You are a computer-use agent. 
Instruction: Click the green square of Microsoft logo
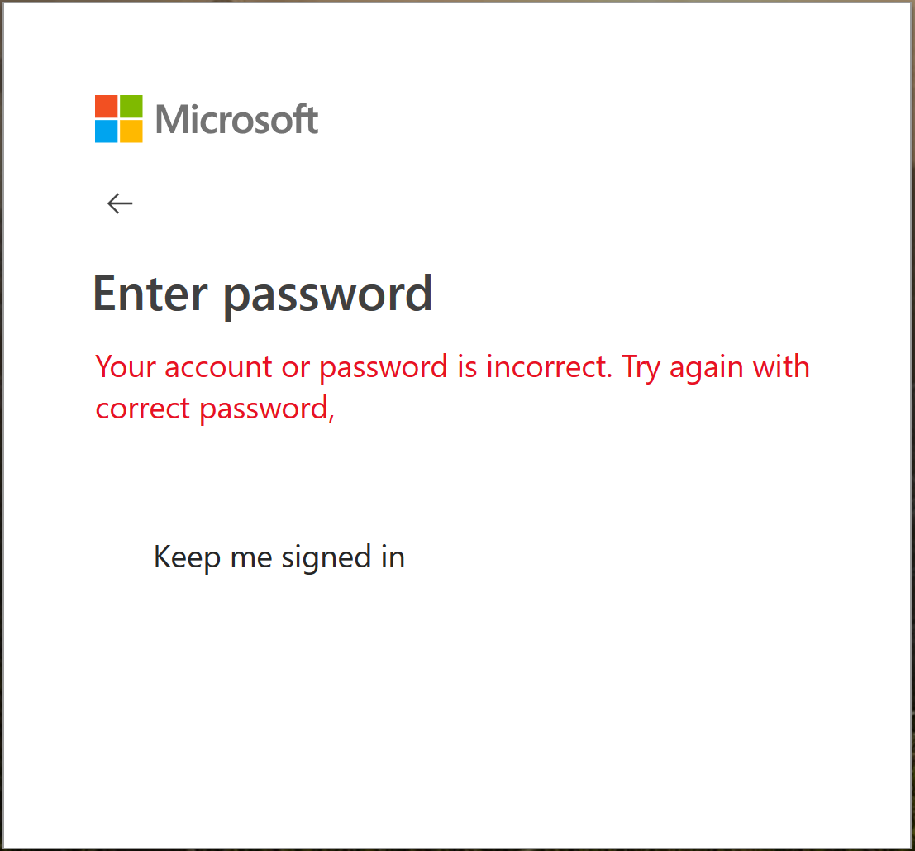(x=131, y=106)
